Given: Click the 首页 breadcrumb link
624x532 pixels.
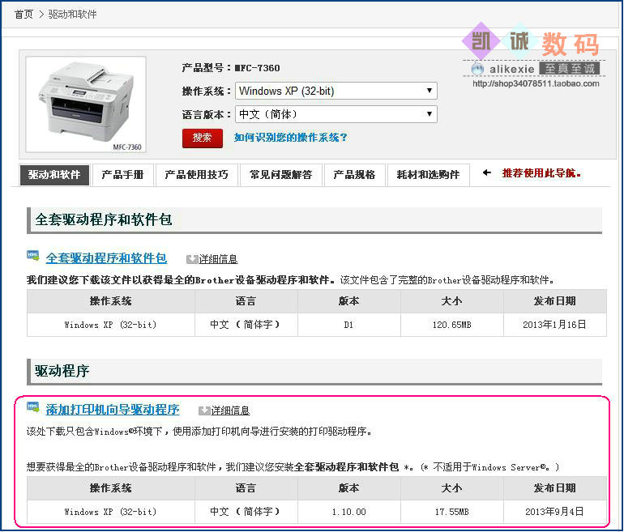Looking at the screenshot, I should pos(24,15).
